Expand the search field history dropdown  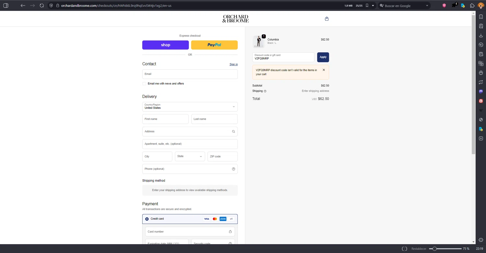pos(427,6)
